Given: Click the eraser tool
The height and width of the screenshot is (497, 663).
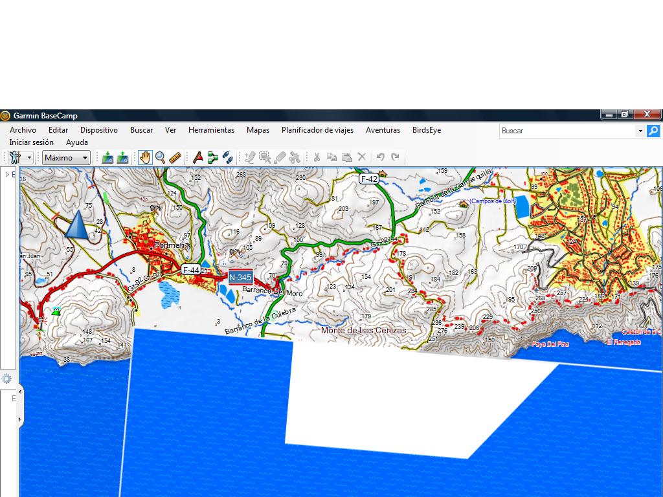Looking at the screenshot, I should pyautogui.click(x=280, y=158).
